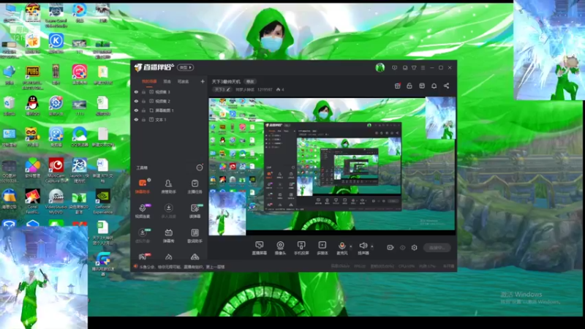Open the 多人连麦 tool
The width and height of the screenshot is (585, 329).
[168, 211]
